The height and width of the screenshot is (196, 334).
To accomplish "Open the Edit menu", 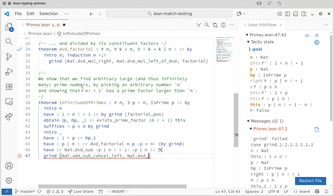I will click(30, 14).
